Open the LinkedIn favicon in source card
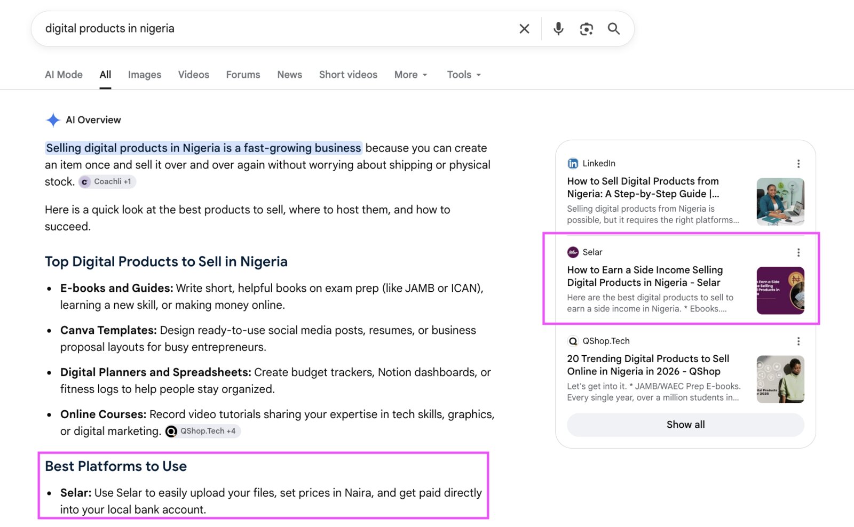This screenshot has width=854, height=527. (573, 163)
